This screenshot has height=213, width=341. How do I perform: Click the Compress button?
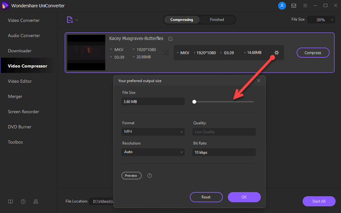click(x=313, y=53)
